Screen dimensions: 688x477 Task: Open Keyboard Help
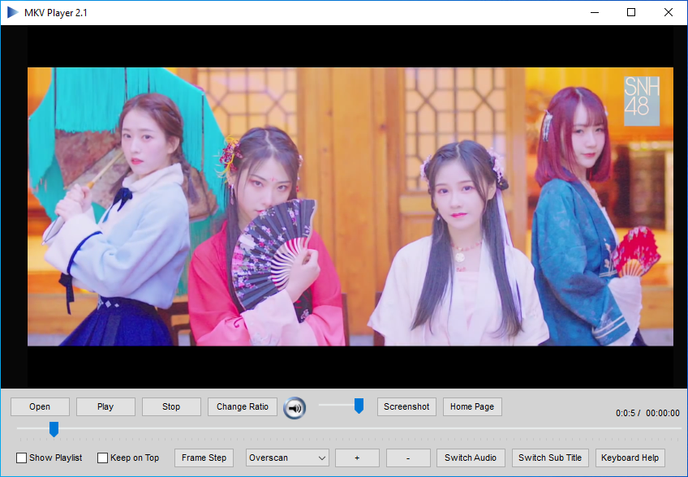pyautogui.click(x=630, y=458)
